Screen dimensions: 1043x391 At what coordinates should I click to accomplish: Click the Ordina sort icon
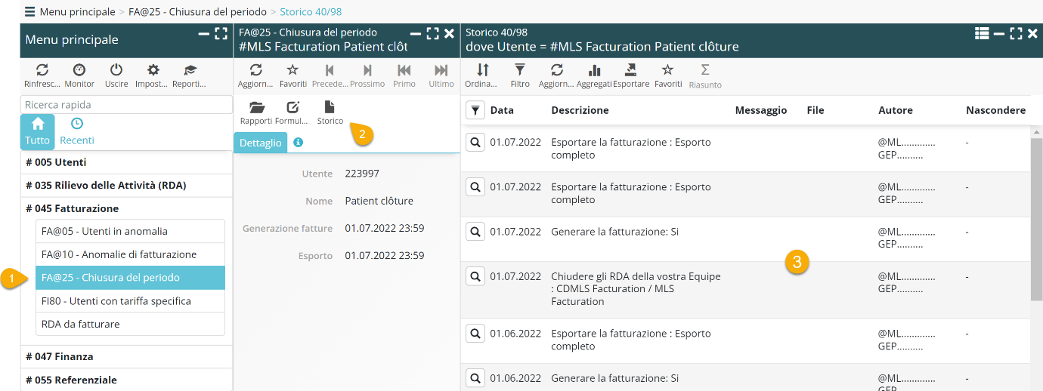(482, 70)
